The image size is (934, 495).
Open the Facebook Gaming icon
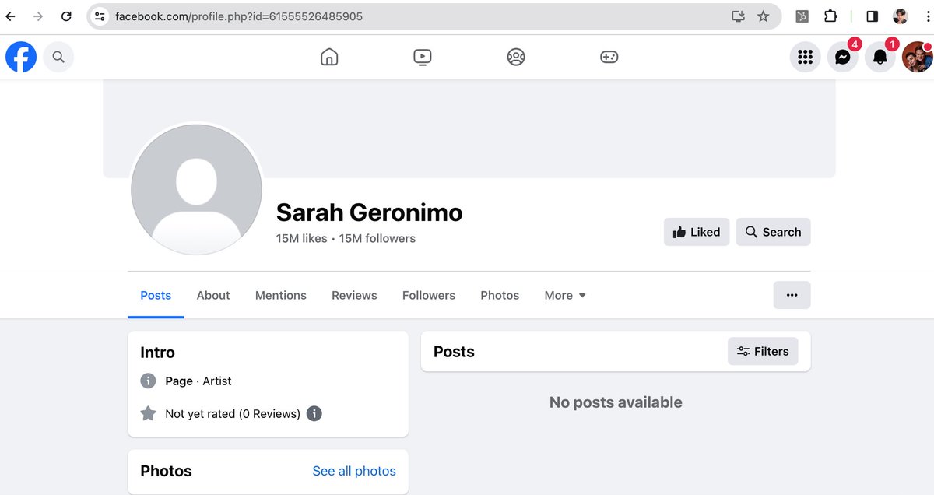coord(609,57)
